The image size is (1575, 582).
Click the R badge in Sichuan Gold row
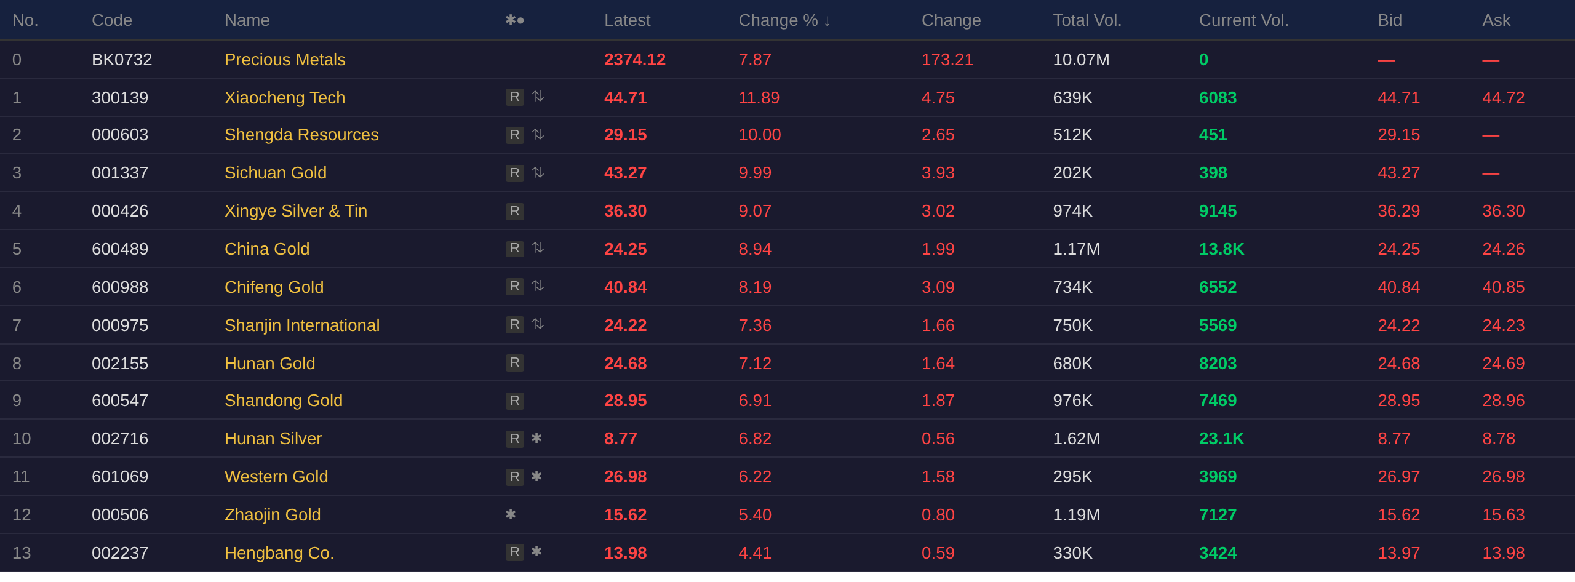(514, 173)
